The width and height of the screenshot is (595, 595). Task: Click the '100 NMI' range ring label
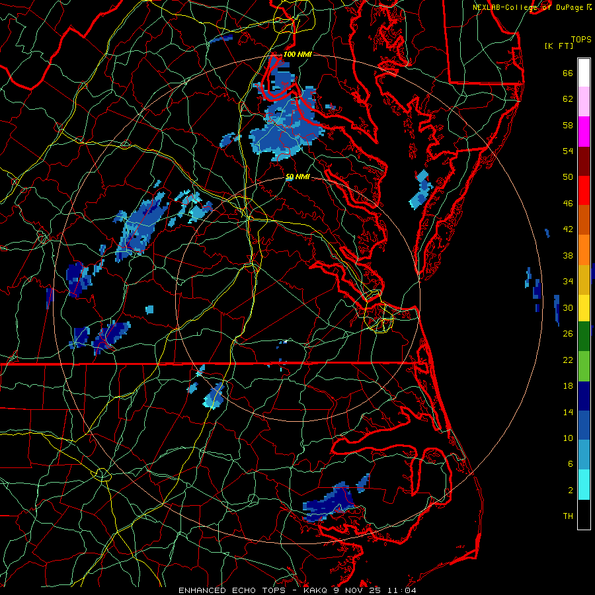tap(297, 54)
